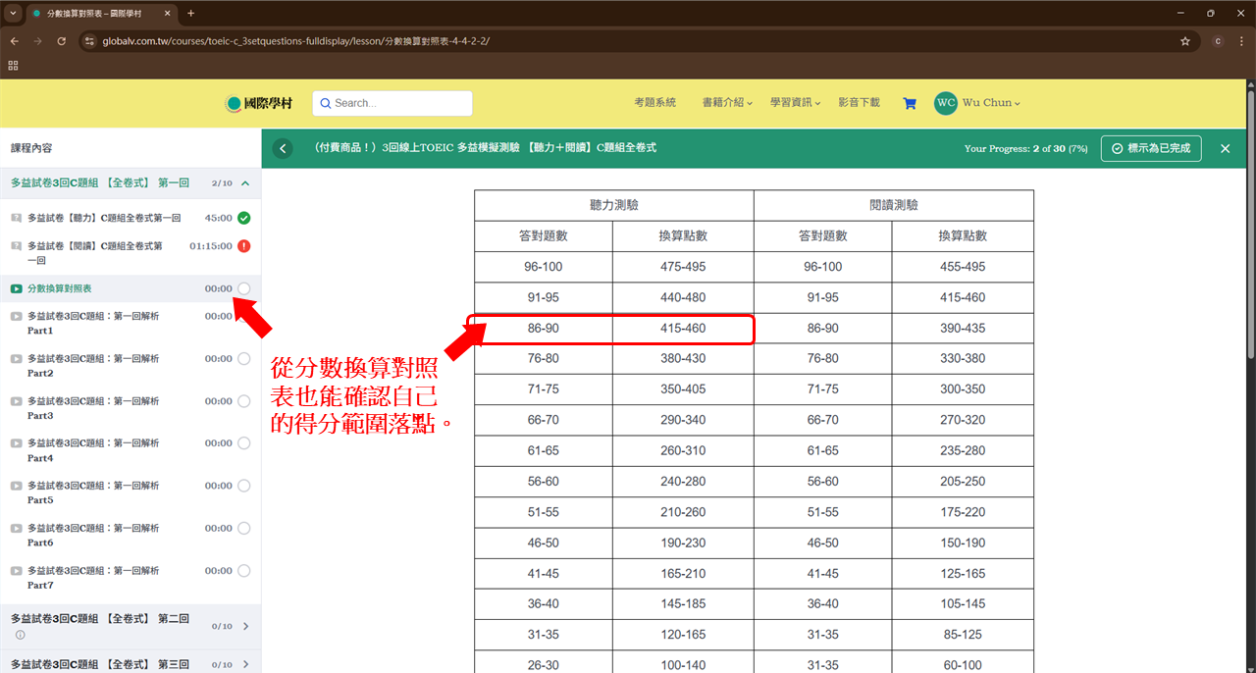Viewport: 1256px width, 673px height.
Task: Toggle completion circle for 第一回解析 Part4
Action: pyautogui.click(x=243, y=443)
